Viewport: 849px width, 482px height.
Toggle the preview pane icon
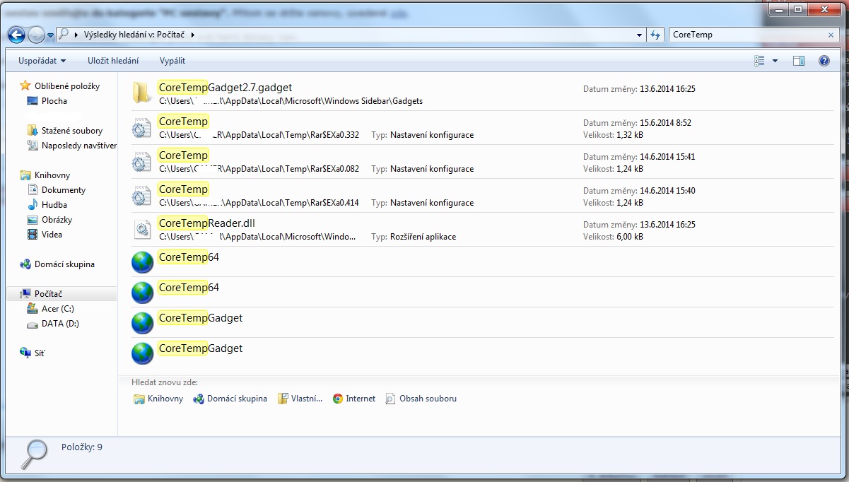(x=799, y=61)
